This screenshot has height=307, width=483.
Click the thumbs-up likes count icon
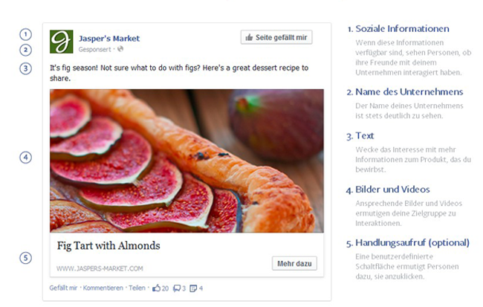pos(156,288)
